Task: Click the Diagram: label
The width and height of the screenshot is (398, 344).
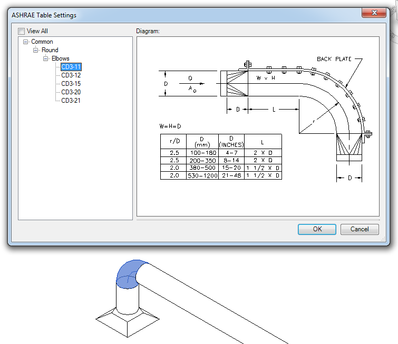Action: coord(148,31)
